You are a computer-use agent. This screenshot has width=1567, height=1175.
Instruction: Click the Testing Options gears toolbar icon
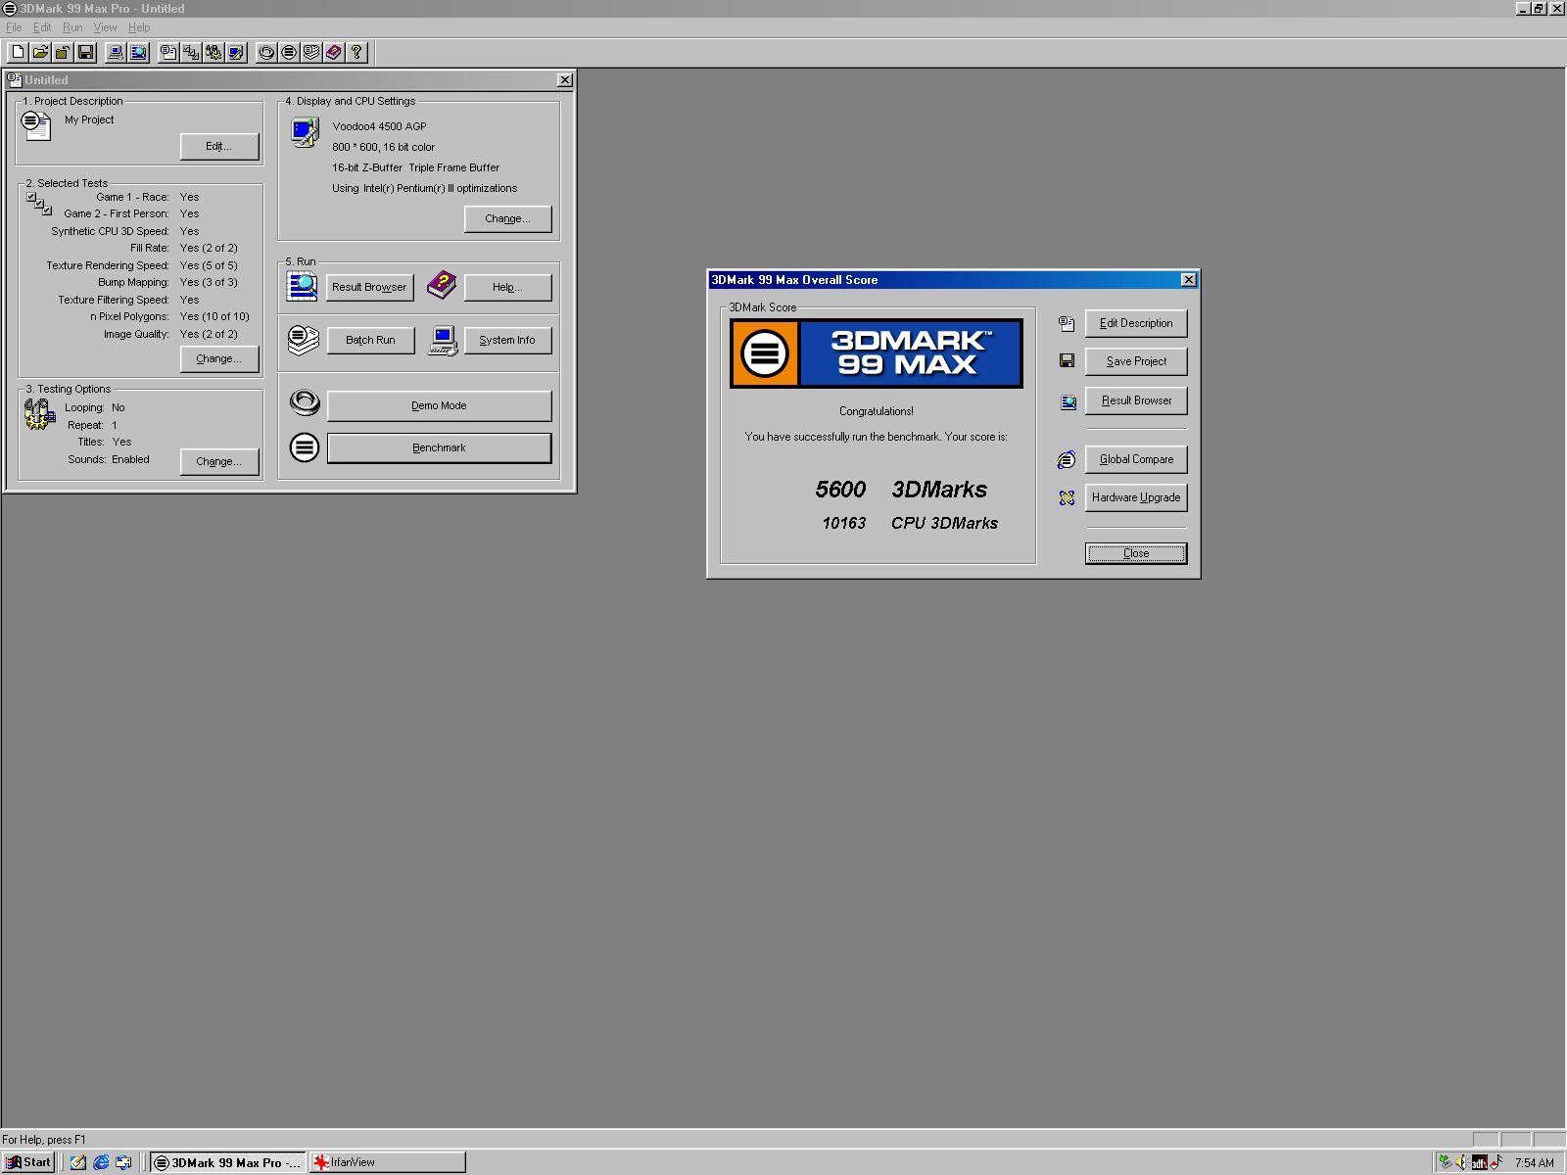point(214,52)
